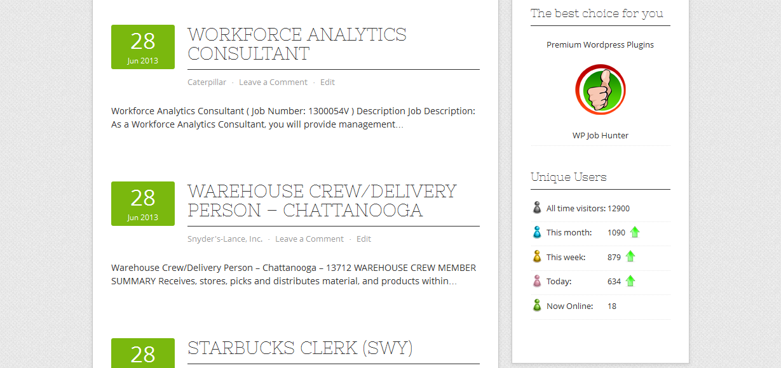The width and height of the screenshot is (781, 368).
Task: Click the green Now Online person icon
Action: pyautogui.click(x=537, y=305)
